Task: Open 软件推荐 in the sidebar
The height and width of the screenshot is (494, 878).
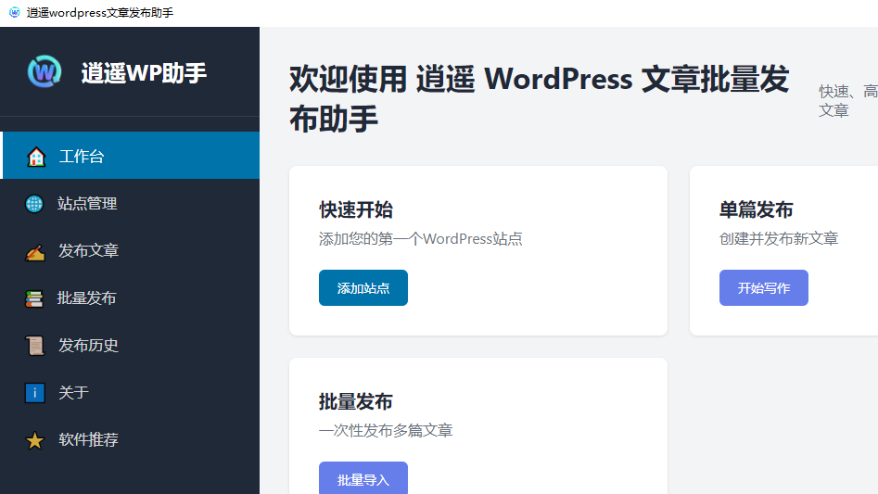Action: click(130, 439)
